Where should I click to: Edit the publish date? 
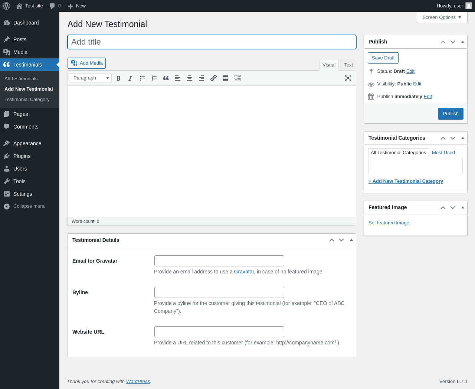(428, 97)
